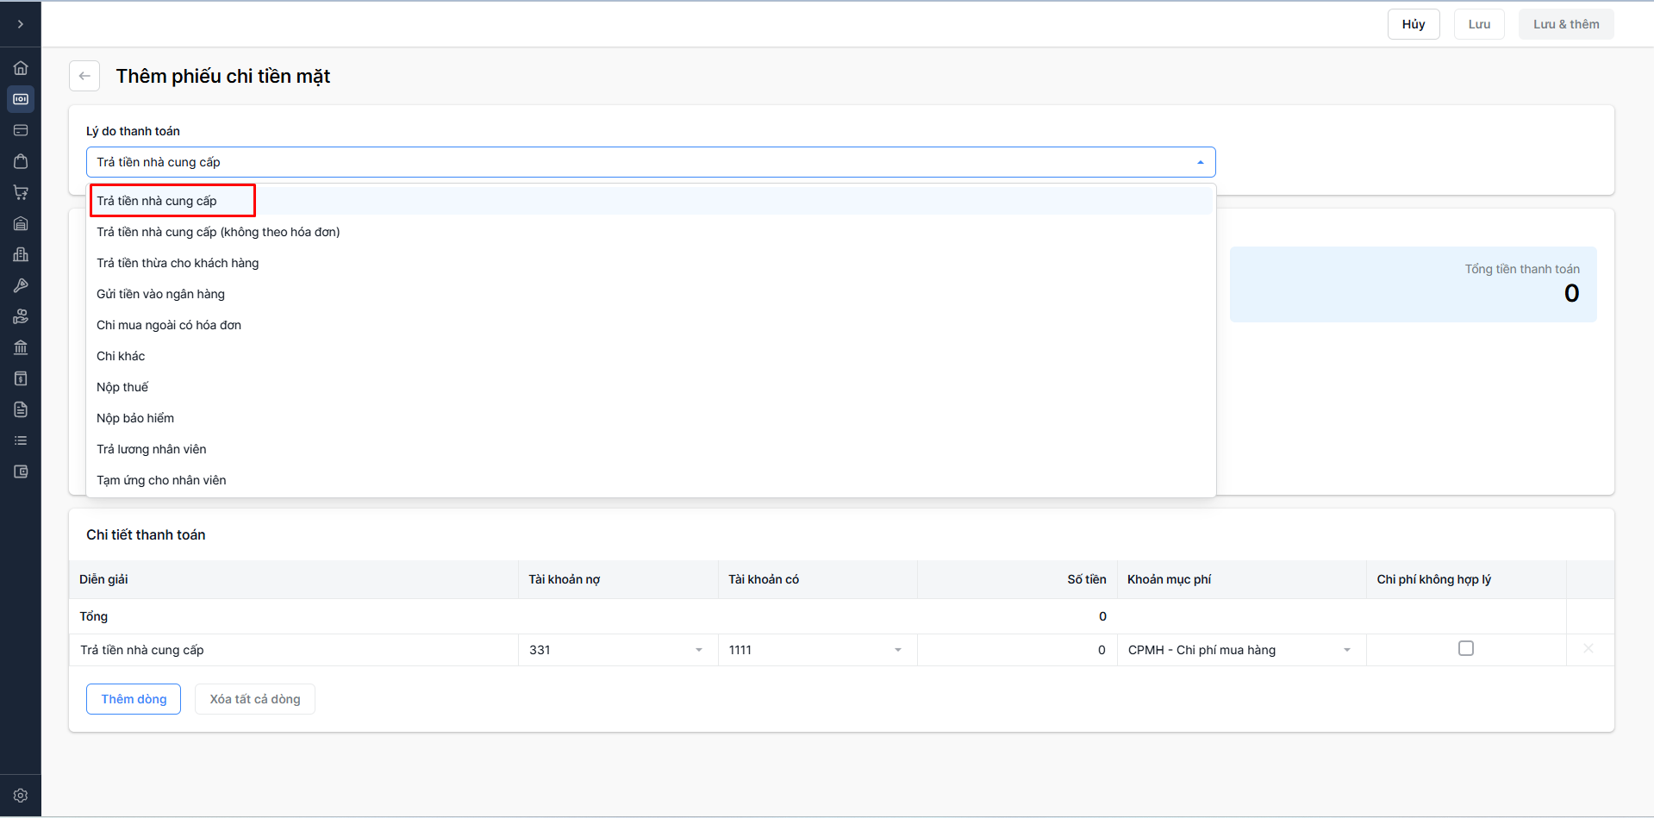
Task: Click the Hủy button
Action: pos(1413,24)
